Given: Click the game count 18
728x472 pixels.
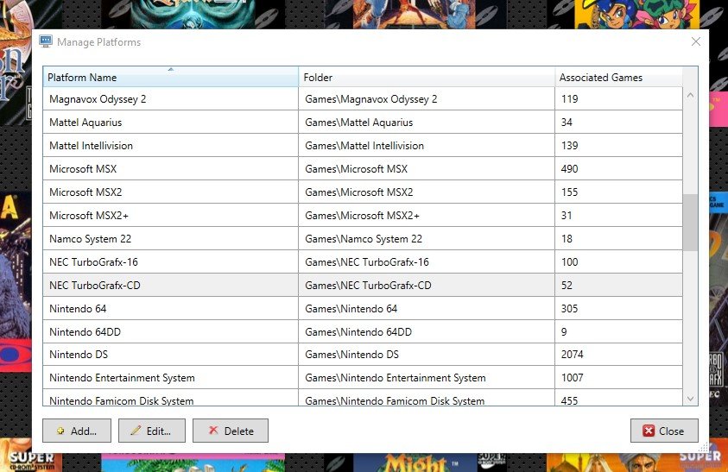Looking at the screenshot, I should click(x=567, y=238).
